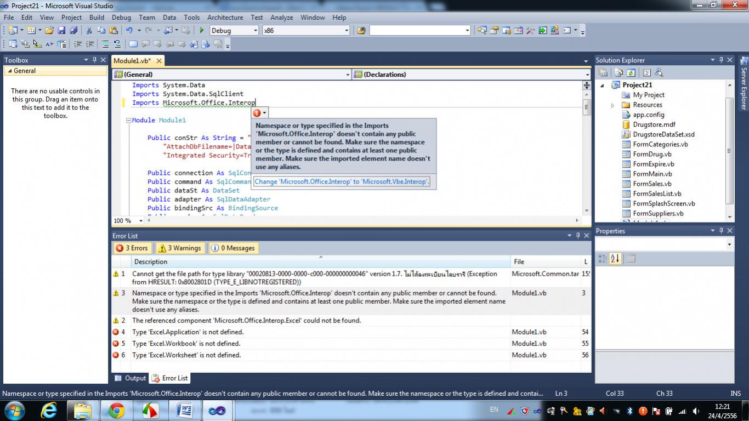Viewport: 749px width, 421px height.
Task: Toggle the 3 Warnings filter
Action: pos(180,248)
